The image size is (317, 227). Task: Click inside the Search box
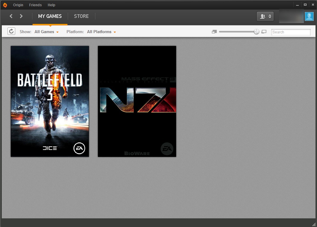(x=290, y=32)
